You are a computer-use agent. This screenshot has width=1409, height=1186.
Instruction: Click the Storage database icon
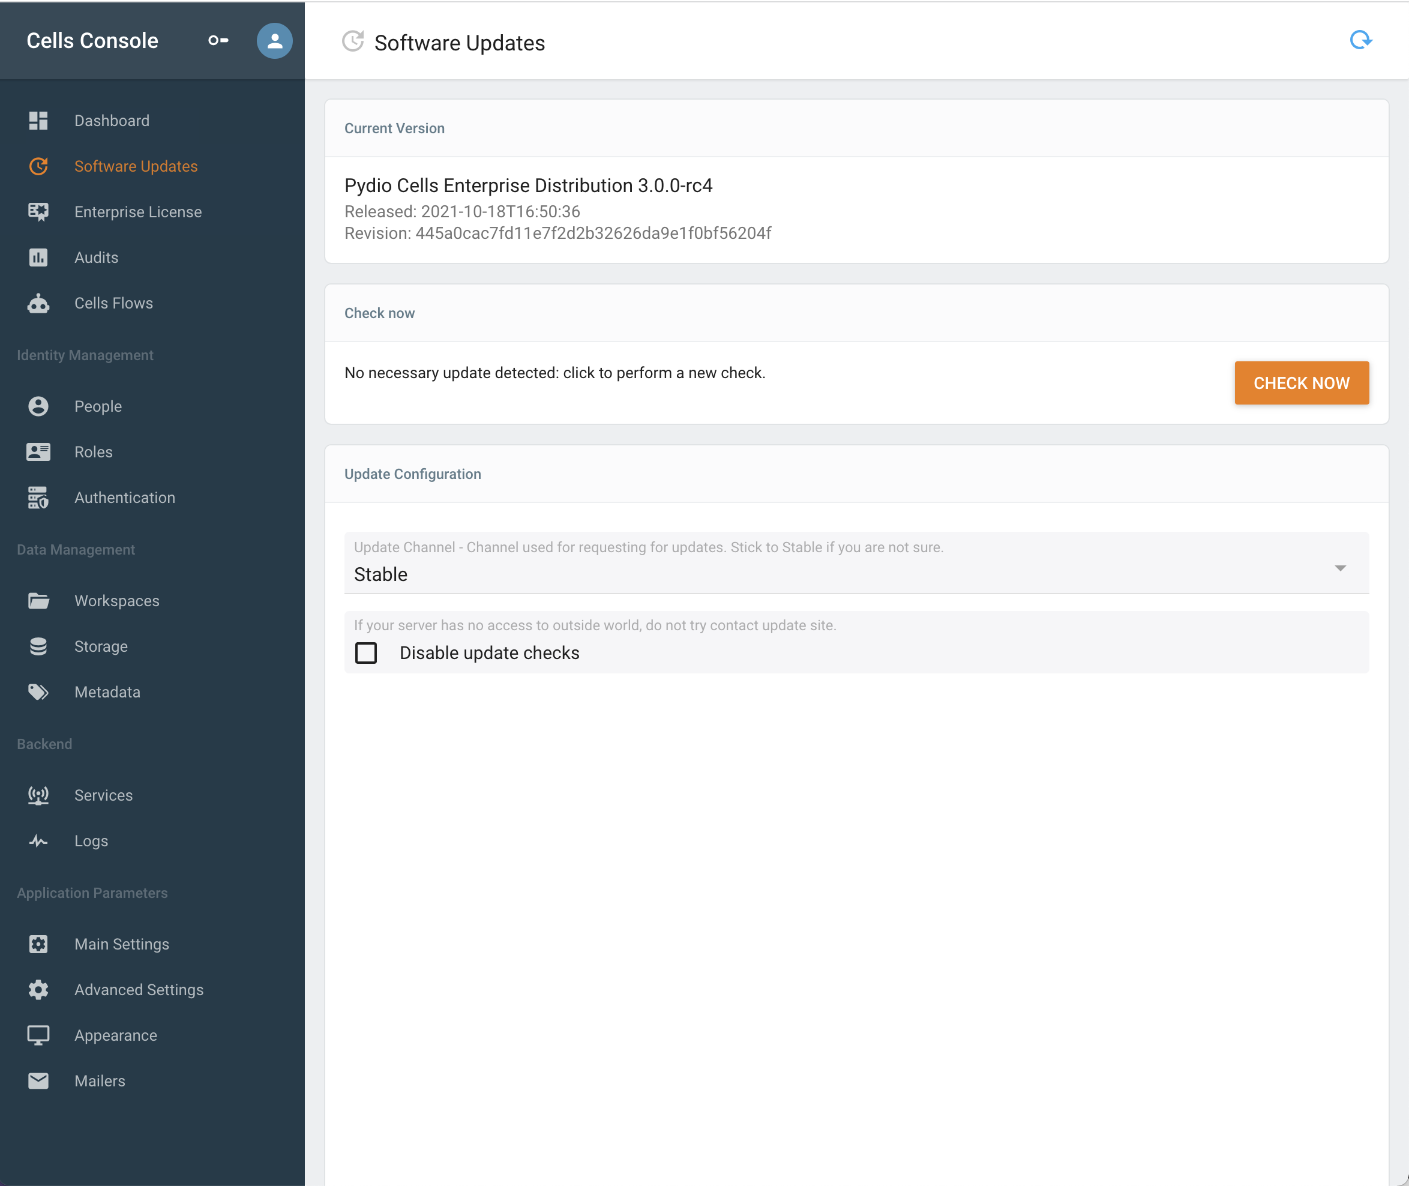point(38,646)
